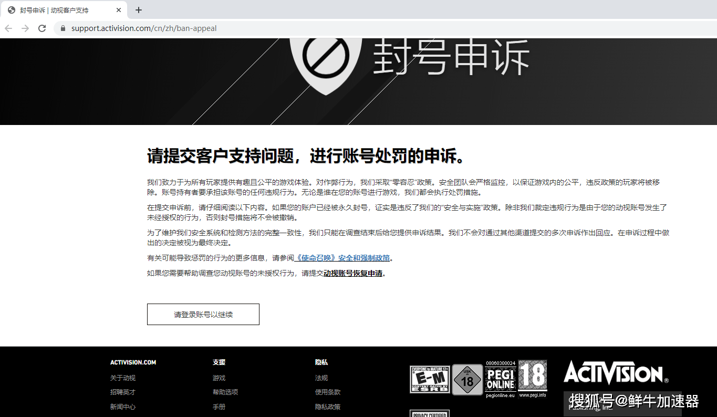Image resolution: width=717 pixels, height=417 pixels.
Task: Click 隐私 footer heading
Action: point(321,362)
